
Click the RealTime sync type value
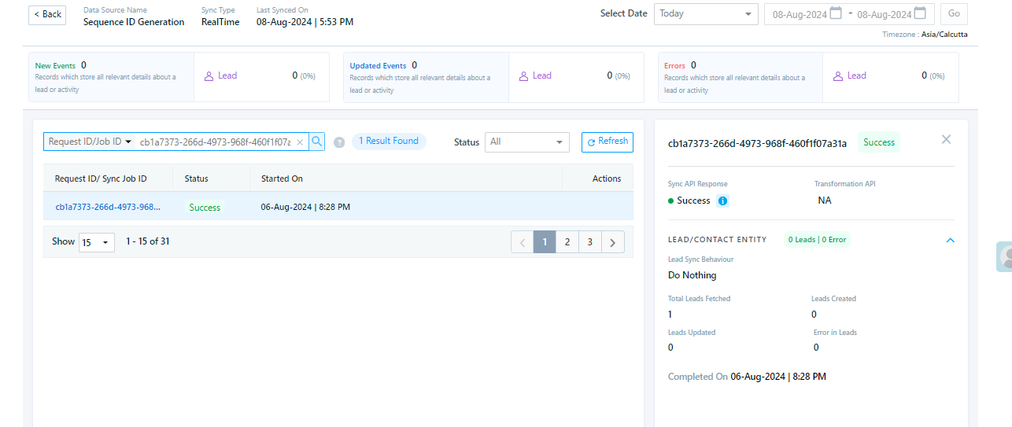220,22
